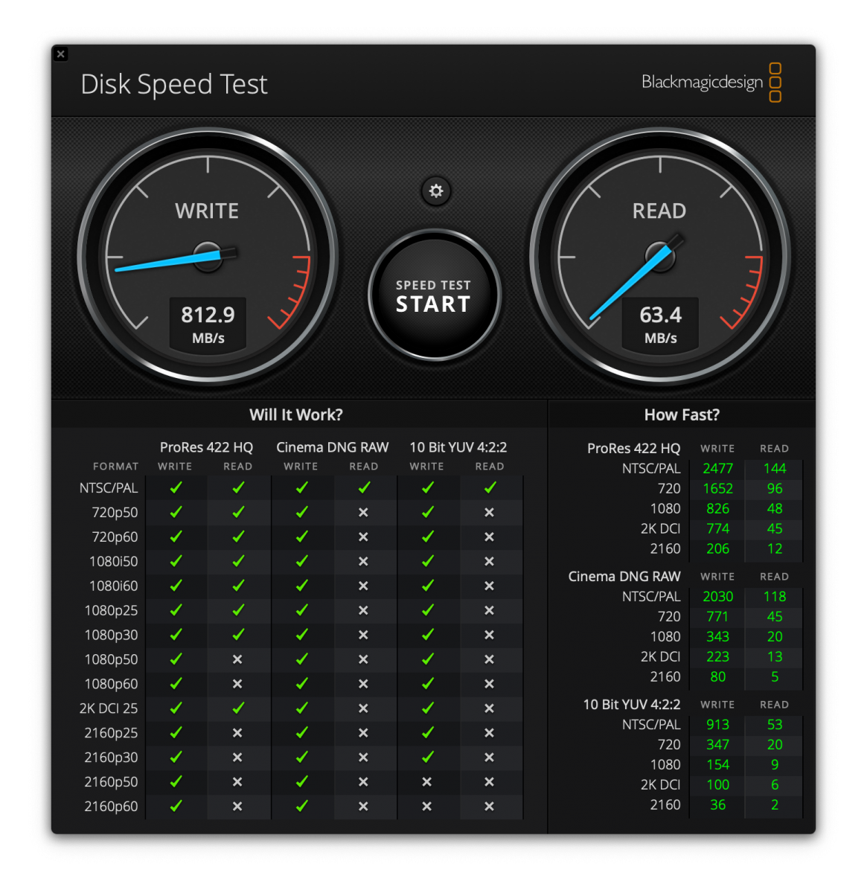Click NTSC/PAL ProRes 422 HQ write checkmark
Screen dimensions: 867x893
pyautogui.click(x=176, y=487)
